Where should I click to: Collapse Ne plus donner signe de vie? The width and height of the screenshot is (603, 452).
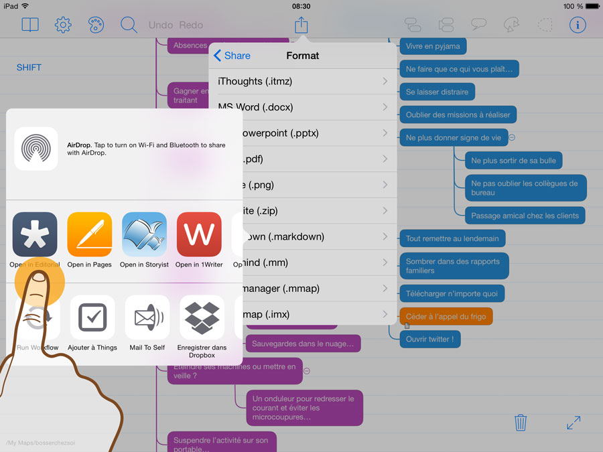point(513,137)
